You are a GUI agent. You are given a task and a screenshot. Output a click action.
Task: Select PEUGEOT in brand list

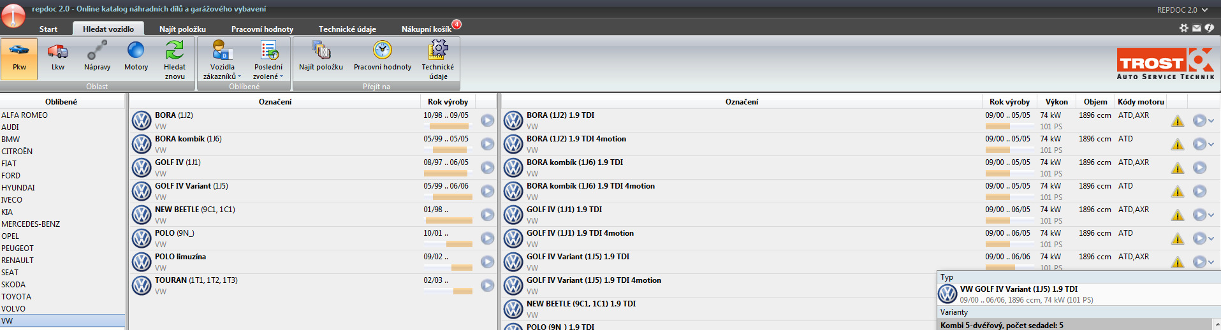tap(62, 248)
